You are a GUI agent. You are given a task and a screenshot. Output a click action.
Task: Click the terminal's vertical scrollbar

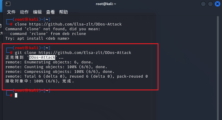[x=218, y=68]
